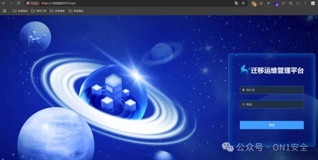The height and width of the screenshot is (160, 318).
Task: Click the 用户名 username field
Action: 271,90
